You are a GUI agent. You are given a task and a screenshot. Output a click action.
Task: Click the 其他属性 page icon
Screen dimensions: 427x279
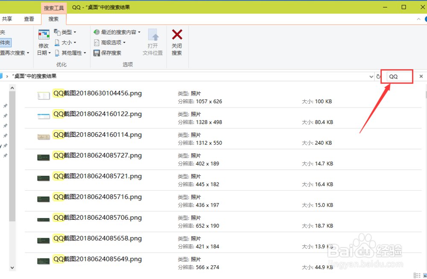pyautogui.click(x=57, y=53)
